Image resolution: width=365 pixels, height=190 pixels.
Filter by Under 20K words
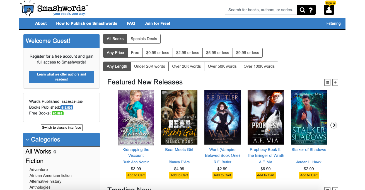(x=150, y=66)
